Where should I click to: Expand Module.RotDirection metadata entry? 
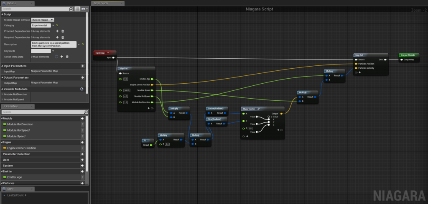(x=3, y=94)
